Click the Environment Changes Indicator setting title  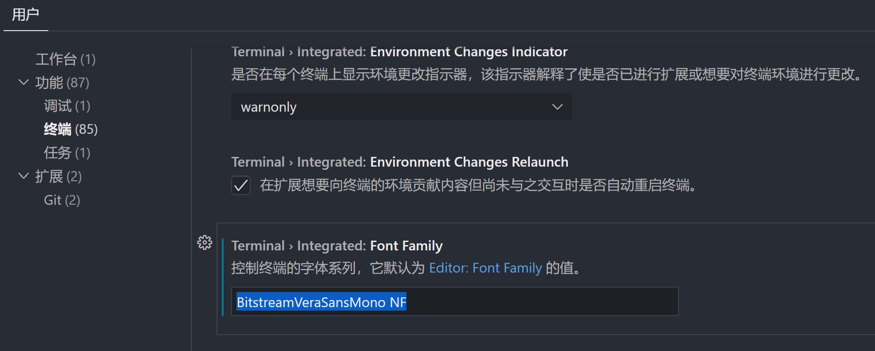pyautogui.click(x=399, y=52)
